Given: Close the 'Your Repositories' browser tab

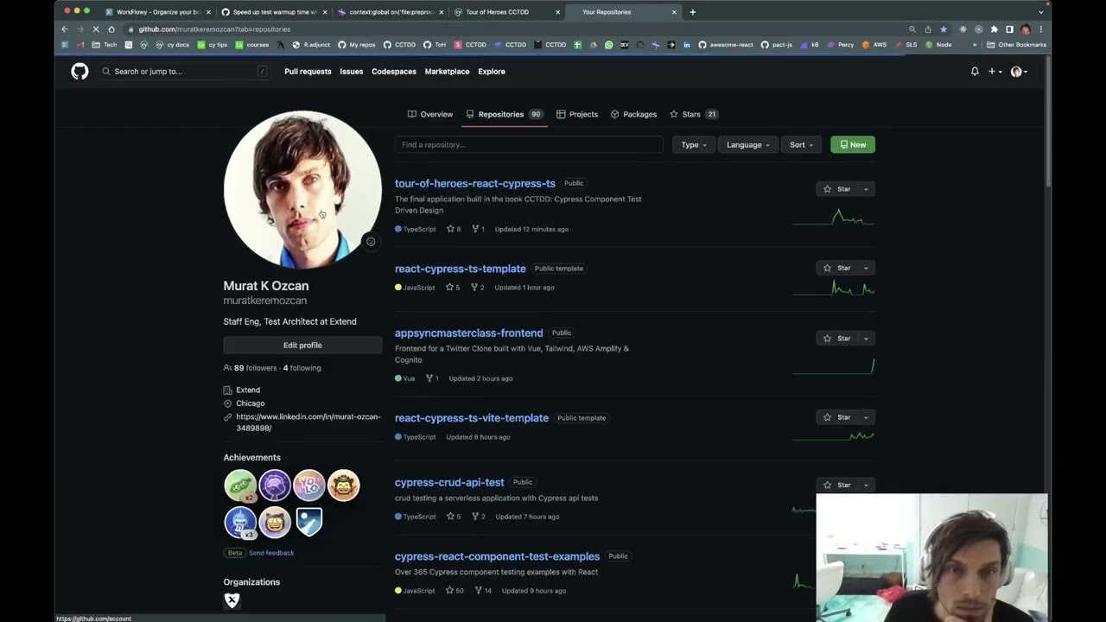Looking at the screenshot, I should pos(674,12).
